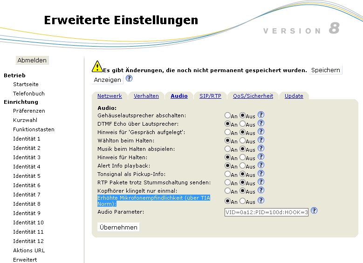Click the yellow warning triangle icon

click(97, 67)
